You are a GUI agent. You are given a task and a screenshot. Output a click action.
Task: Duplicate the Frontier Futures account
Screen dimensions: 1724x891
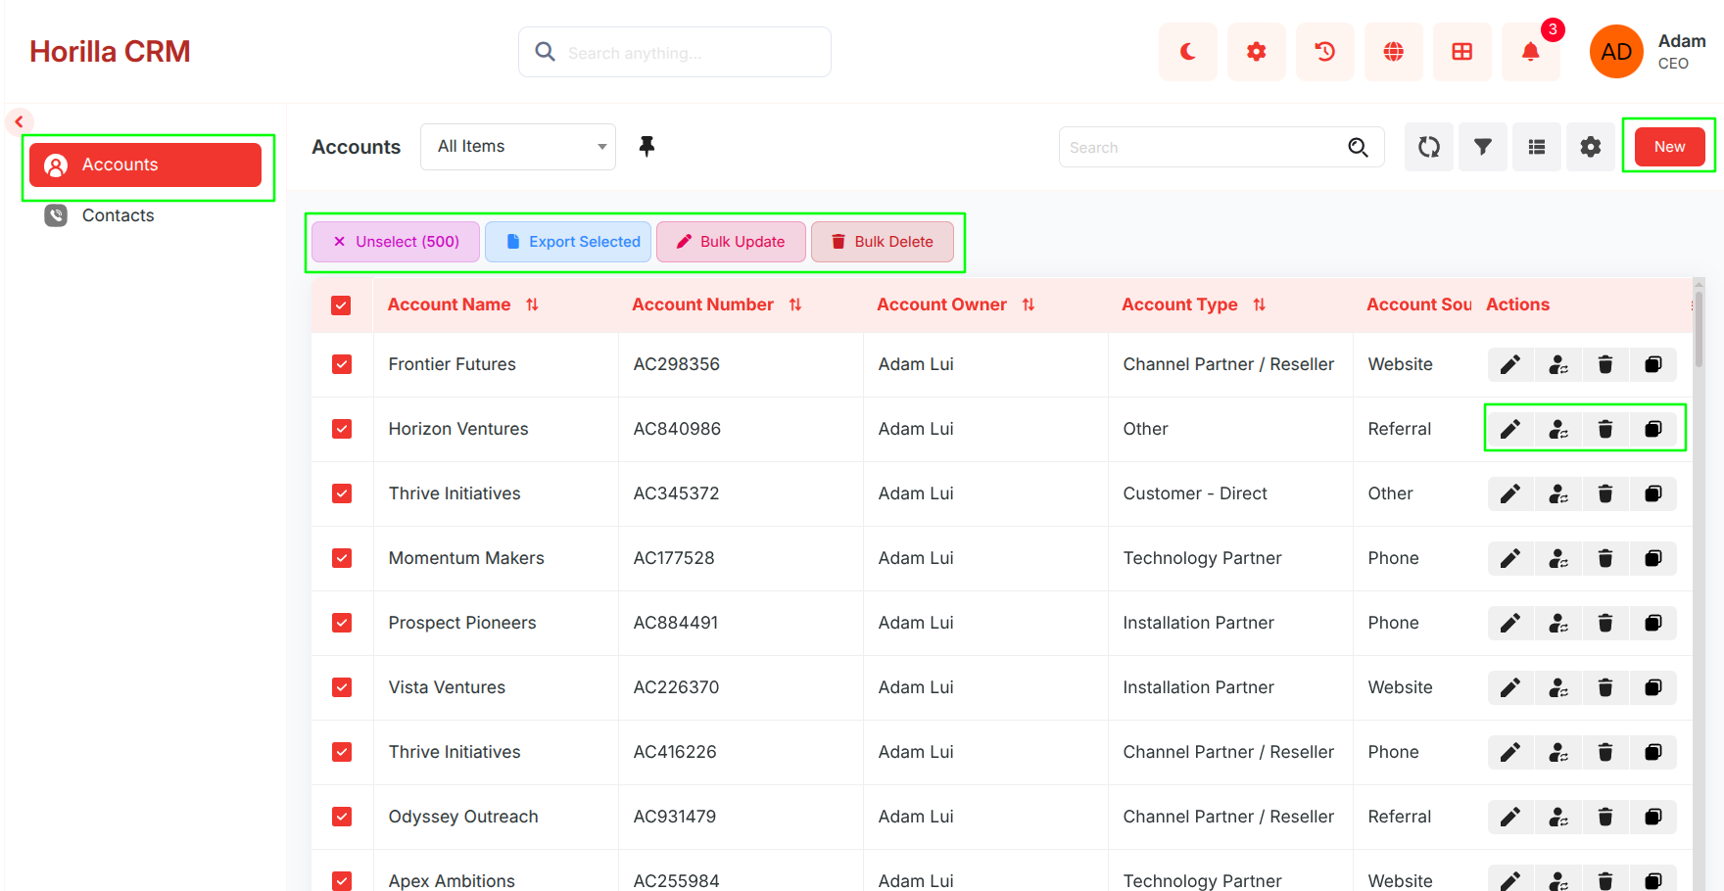click(x=1653, y=364)
